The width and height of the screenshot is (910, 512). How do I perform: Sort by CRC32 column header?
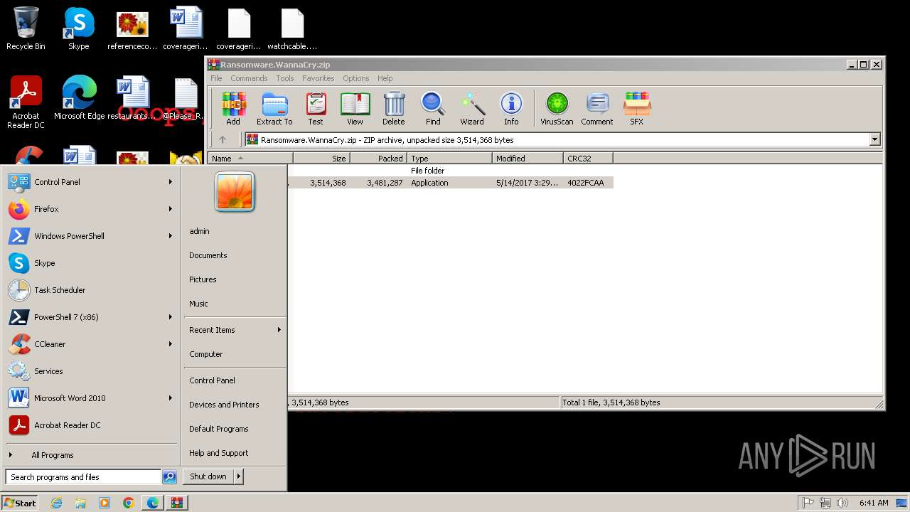point(588,159)
